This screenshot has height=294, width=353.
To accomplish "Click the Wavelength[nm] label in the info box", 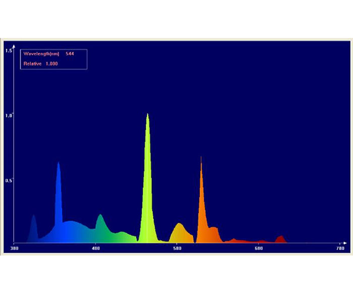I will pyautogui.click(x=42, y=53).
